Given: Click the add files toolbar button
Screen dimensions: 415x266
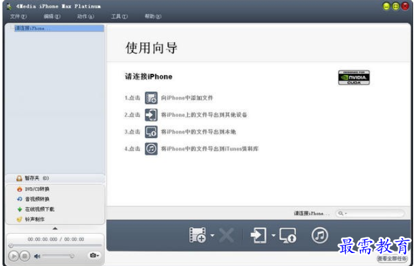Looking at the screenshot, I should [197, 235].
